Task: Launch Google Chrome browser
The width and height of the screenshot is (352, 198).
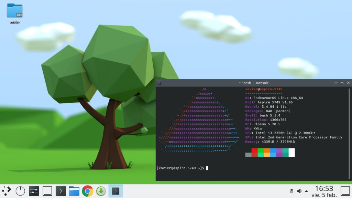Action: (x=88, y=191)
